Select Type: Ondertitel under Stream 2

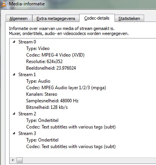point(42,120)
